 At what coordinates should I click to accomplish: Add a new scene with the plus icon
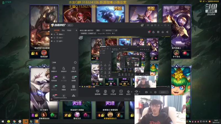tap(77, 30)
